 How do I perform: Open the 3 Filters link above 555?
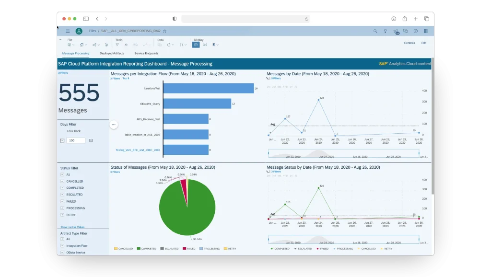pos(63,73)
